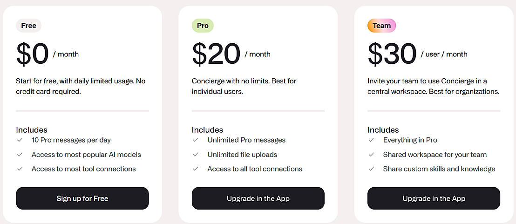Click checkmark beside Access to most tool connections
The height and width of the screenshot is (224, 516).
20,169
